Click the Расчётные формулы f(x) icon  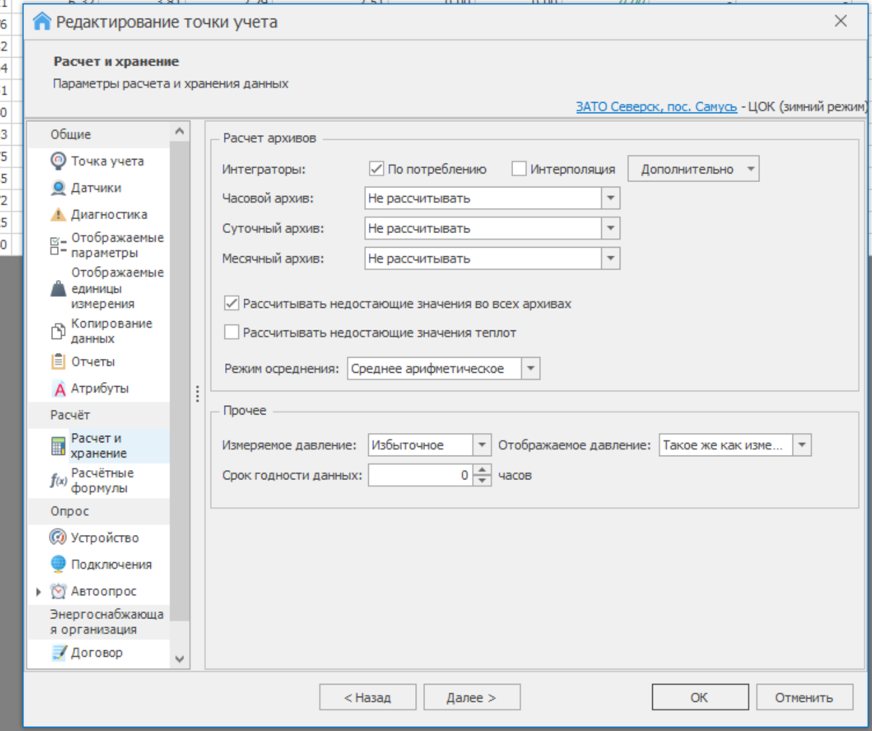click(x=58, y=481)
